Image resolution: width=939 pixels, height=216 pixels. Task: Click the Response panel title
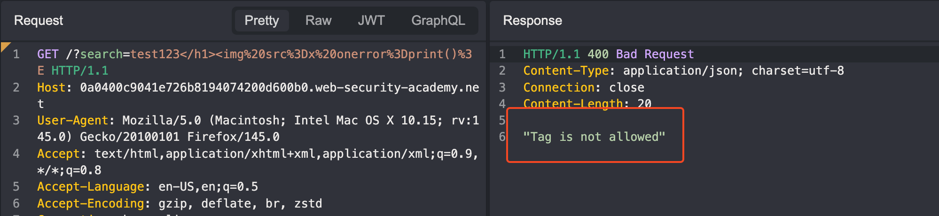tap(532, 21)
